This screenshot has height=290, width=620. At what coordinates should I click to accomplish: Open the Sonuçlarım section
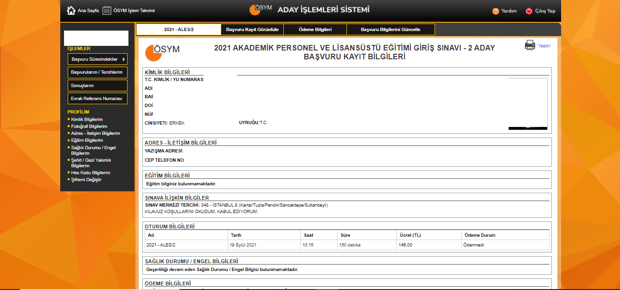click(x=97, y=86)
